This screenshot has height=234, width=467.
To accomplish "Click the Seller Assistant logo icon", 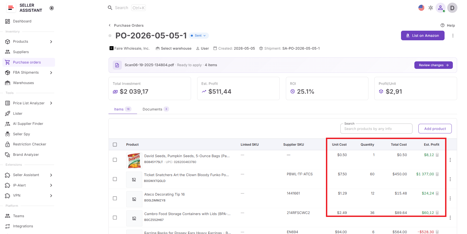I will (11, 8).
